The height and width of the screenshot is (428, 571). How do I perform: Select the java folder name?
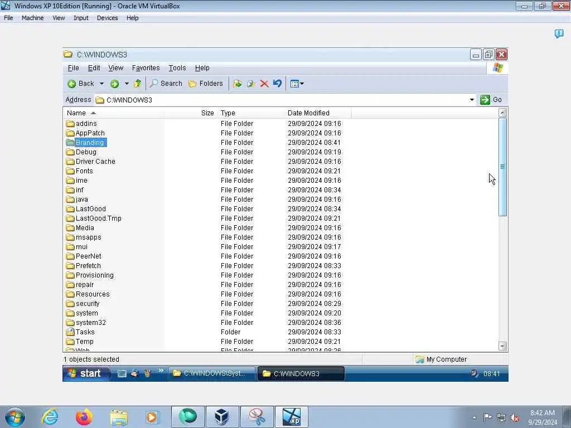point(82,200)
